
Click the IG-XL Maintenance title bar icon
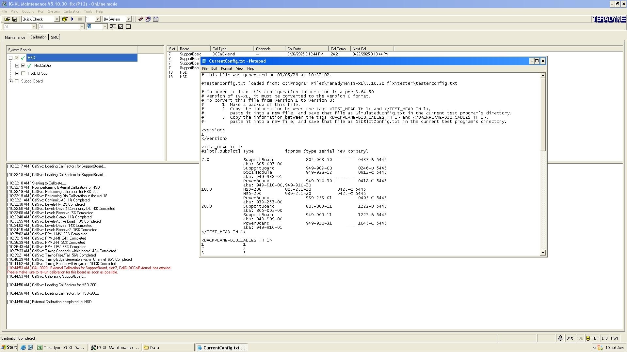[x=4, y=4]
